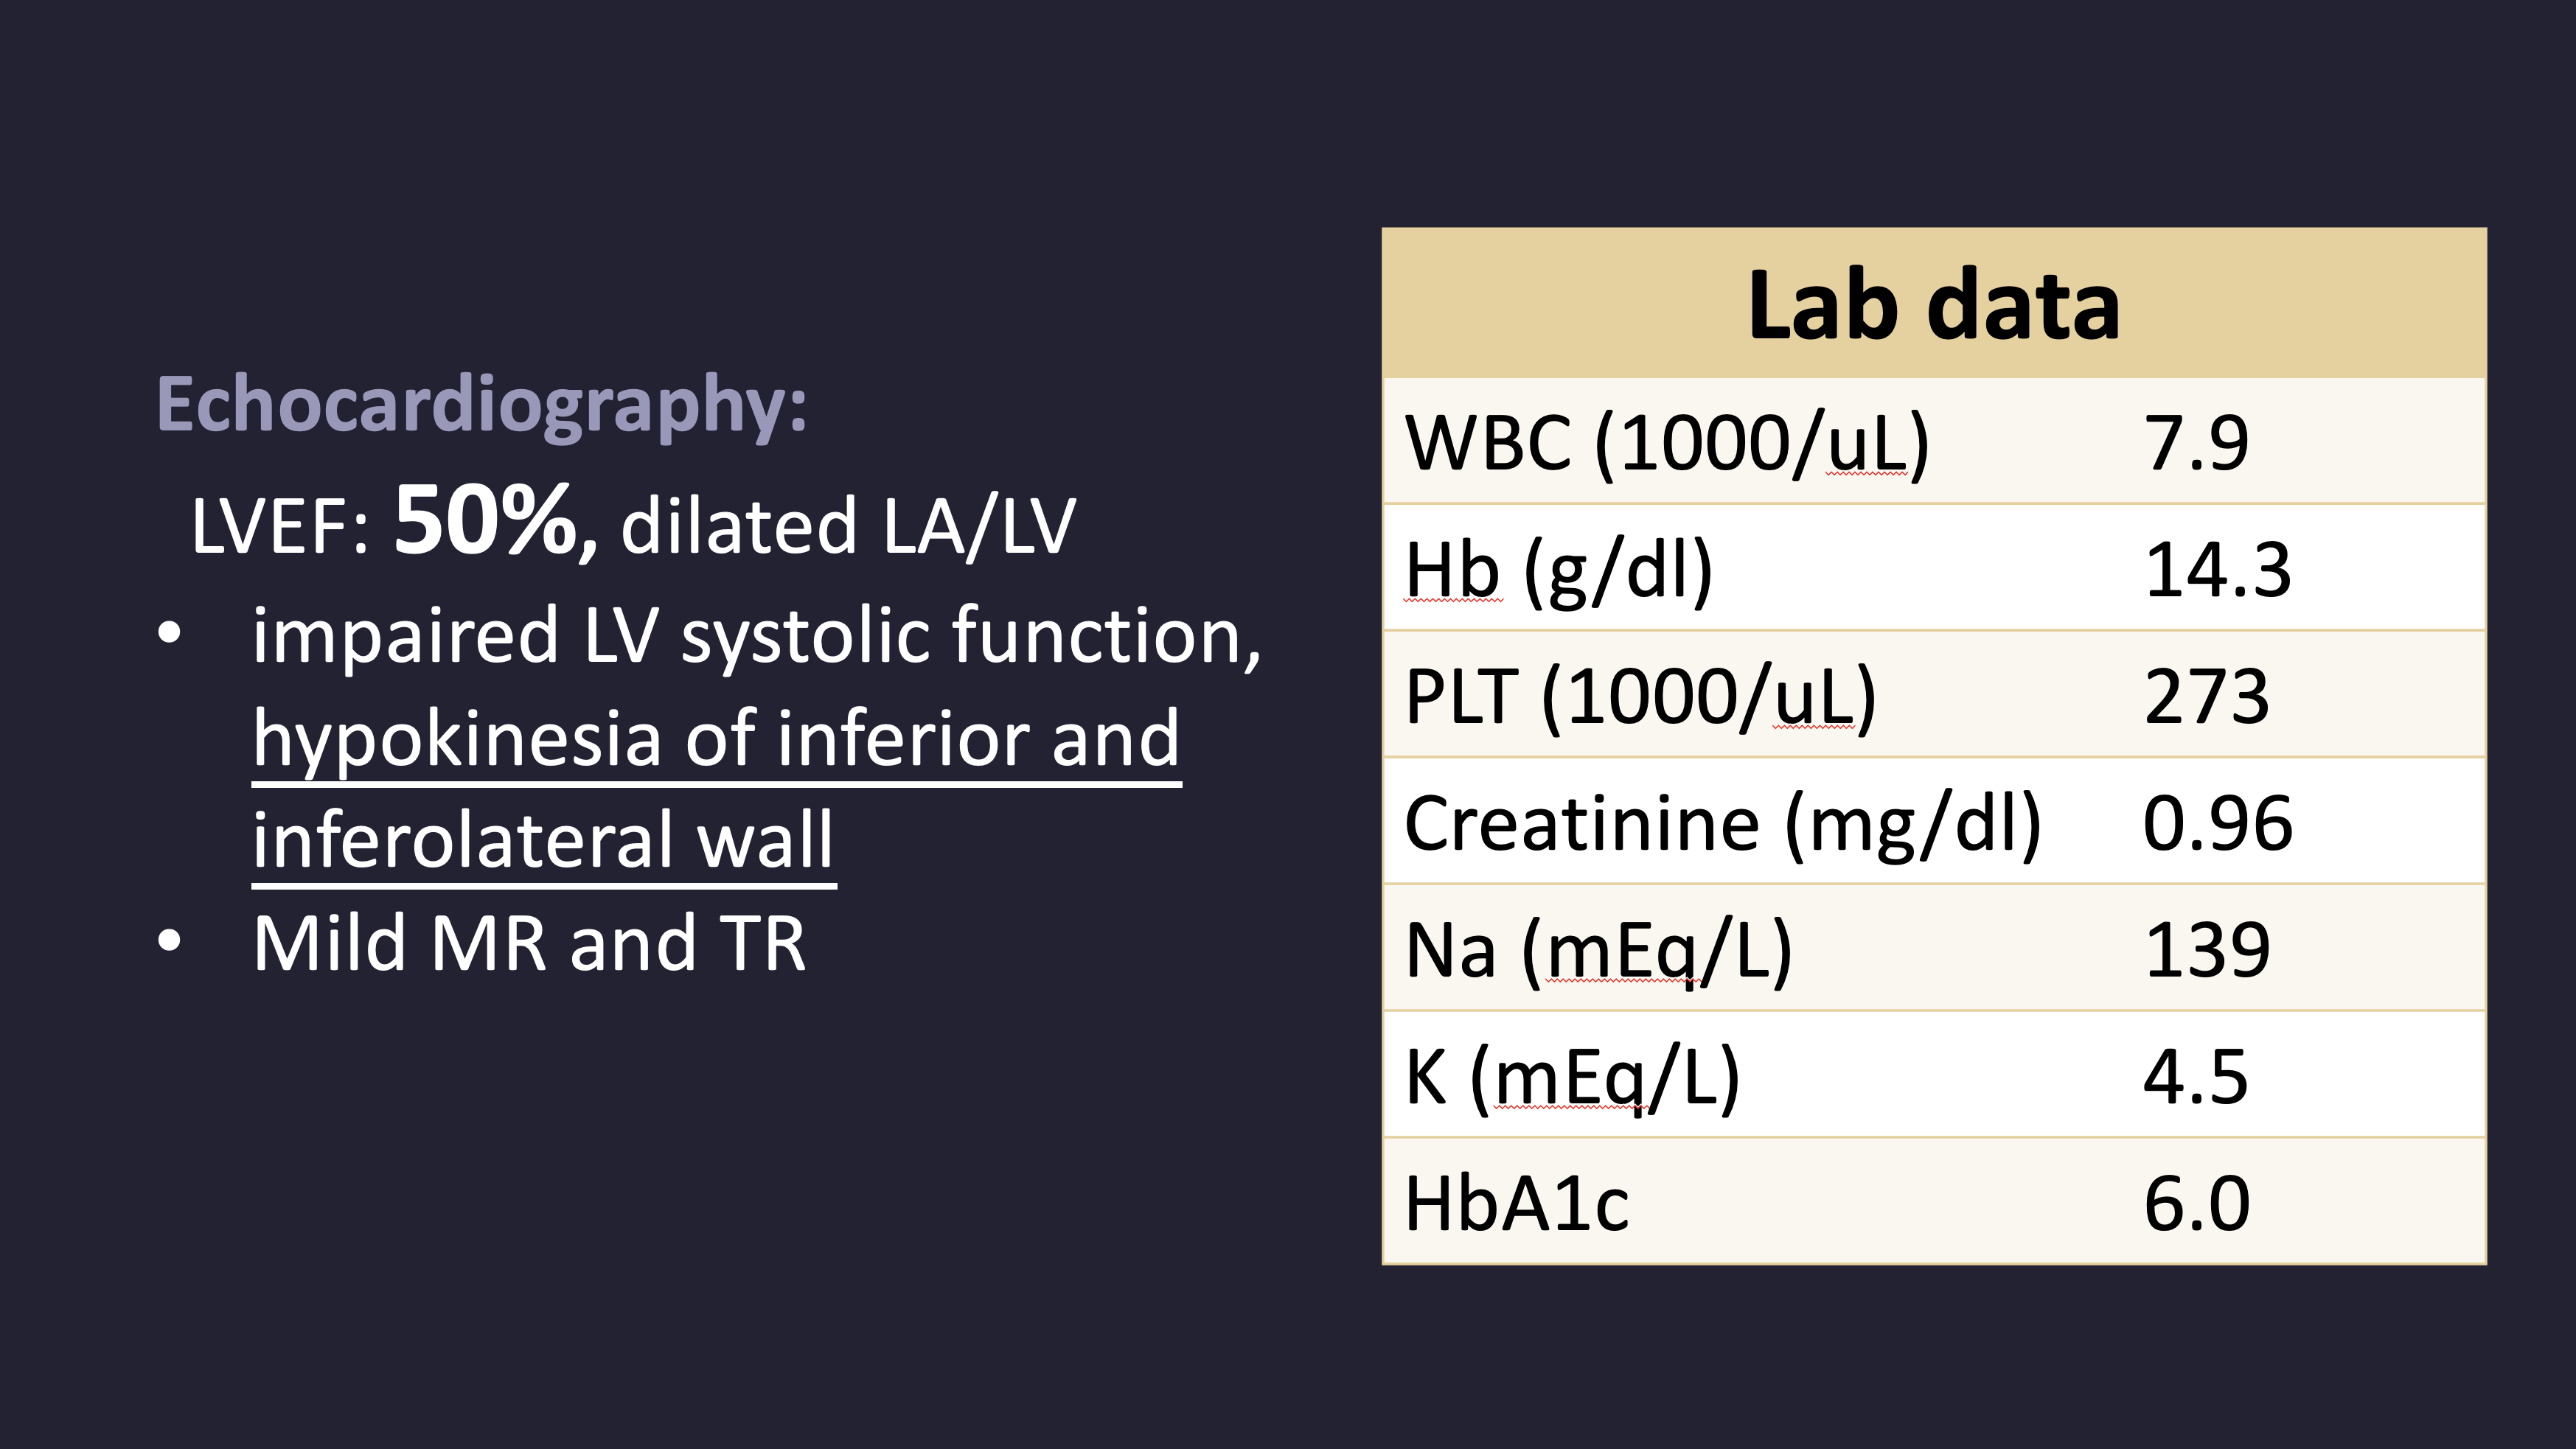This screenshot has width=2576, height=1449.
Task: Select the 'Lab data' table header
Action: coord(1933,305)
